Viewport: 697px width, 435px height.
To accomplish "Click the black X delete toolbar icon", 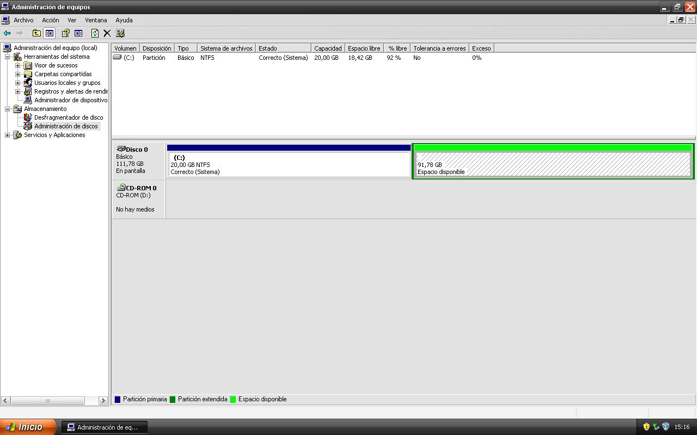I will 107,33.
